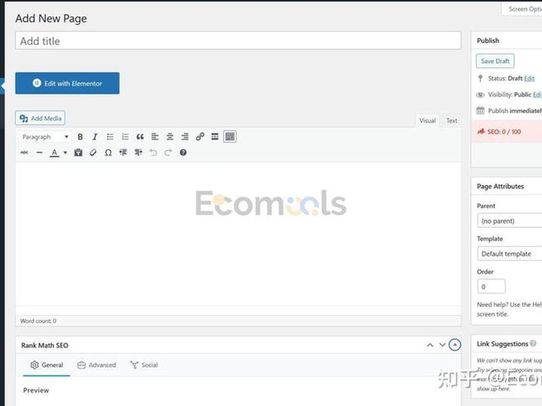
Task: Edit the Visibility setting link
Action: pyautogui.click(x=537, y=95)
